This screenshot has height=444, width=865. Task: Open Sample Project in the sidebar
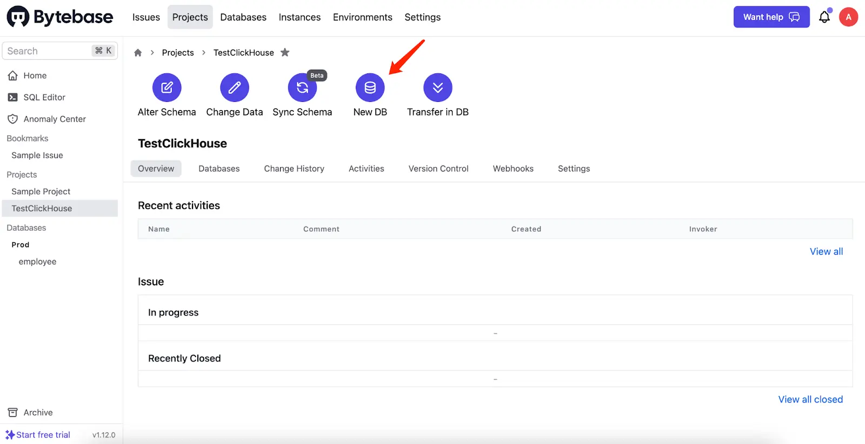click(x=41, y=192)
